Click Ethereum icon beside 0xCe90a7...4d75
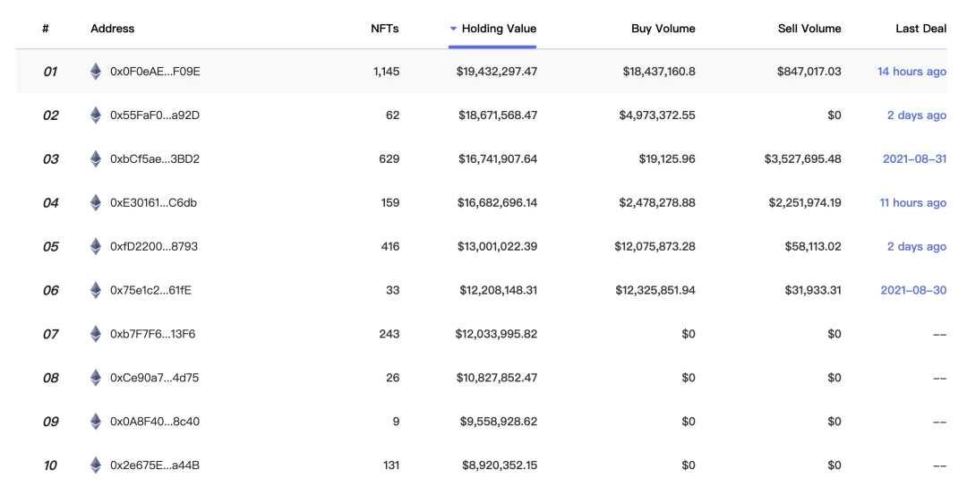Image resolution: width=967 pixels, height=487 pixels. (96, 378)
